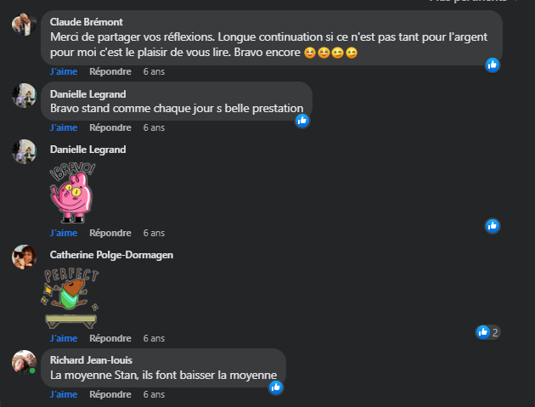Open Danielle Legrand avatar beside sticker comment
The width and height of the screenshot is (535, 407).
point(24,151)
